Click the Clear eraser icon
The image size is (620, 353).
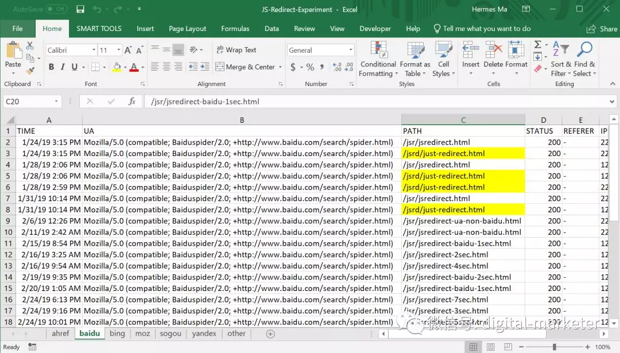coord(538,69)
